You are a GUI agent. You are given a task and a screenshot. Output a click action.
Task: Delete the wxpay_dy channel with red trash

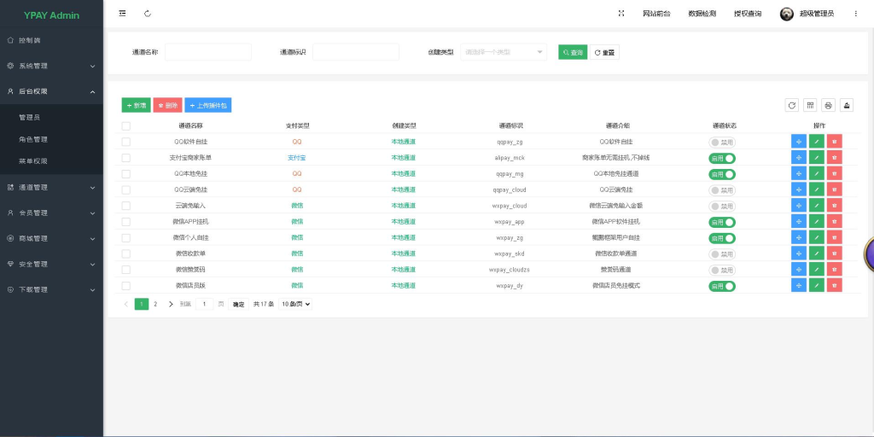835,285
